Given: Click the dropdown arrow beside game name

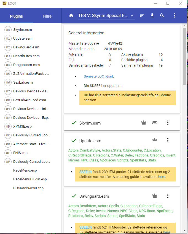Looking at the screenshot, I should [132, 16].
